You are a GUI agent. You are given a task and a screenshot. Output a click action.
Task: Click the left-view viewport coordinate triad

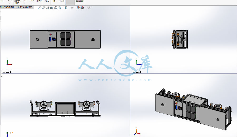[138, 62]
